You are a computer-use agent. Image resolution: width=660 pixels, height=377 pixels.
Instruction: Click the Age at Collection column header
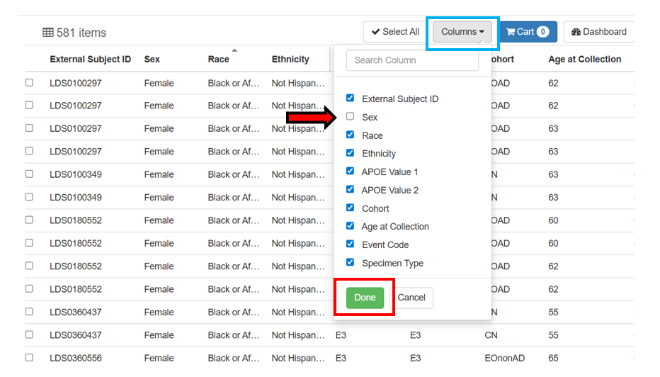click(x=584, y=60)
